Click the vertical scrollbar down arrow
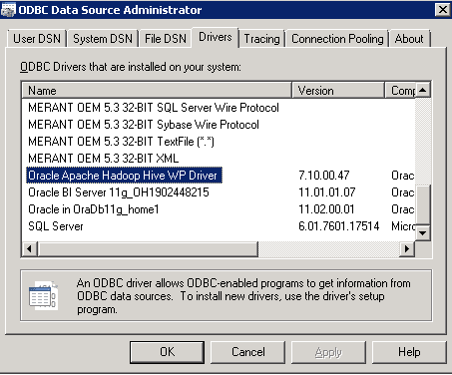 (423, 233)
